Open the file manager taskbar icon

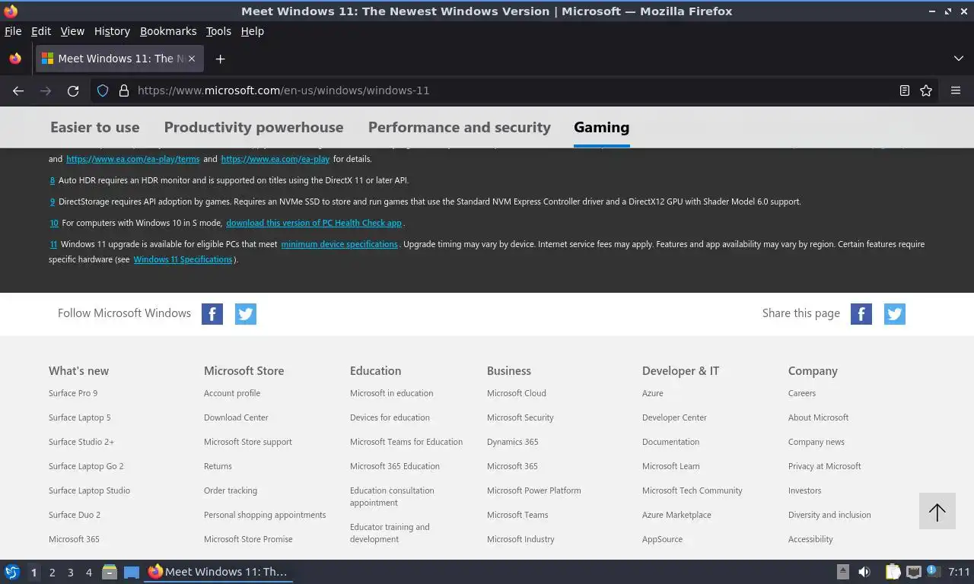[x=110, y=572]
